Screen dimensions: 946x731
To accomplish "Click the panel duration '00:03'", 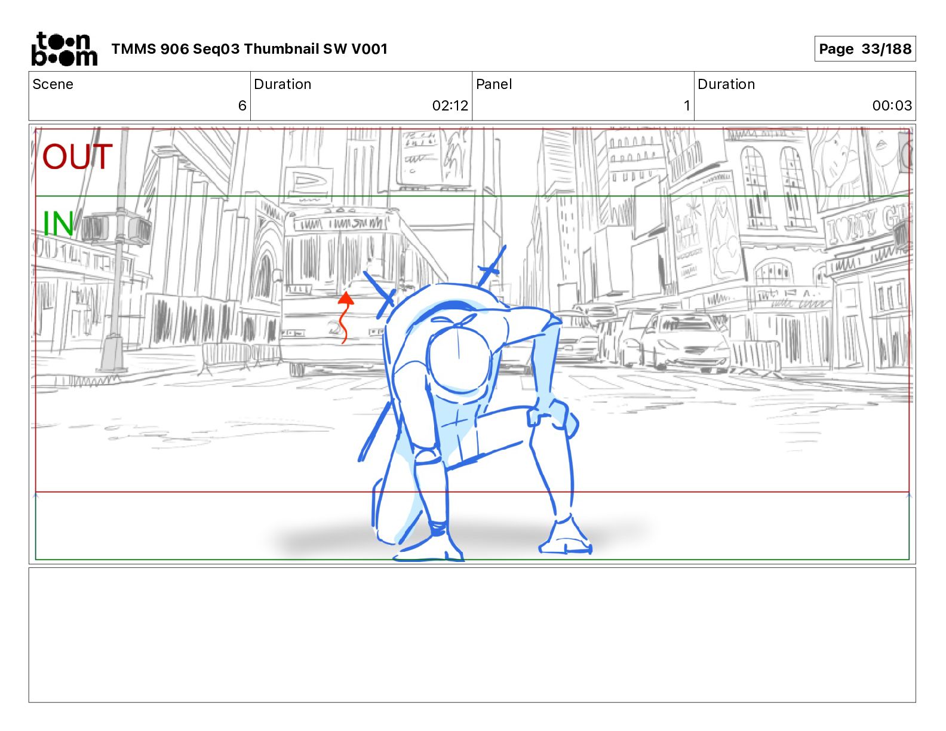I will (x=892, y=106).
